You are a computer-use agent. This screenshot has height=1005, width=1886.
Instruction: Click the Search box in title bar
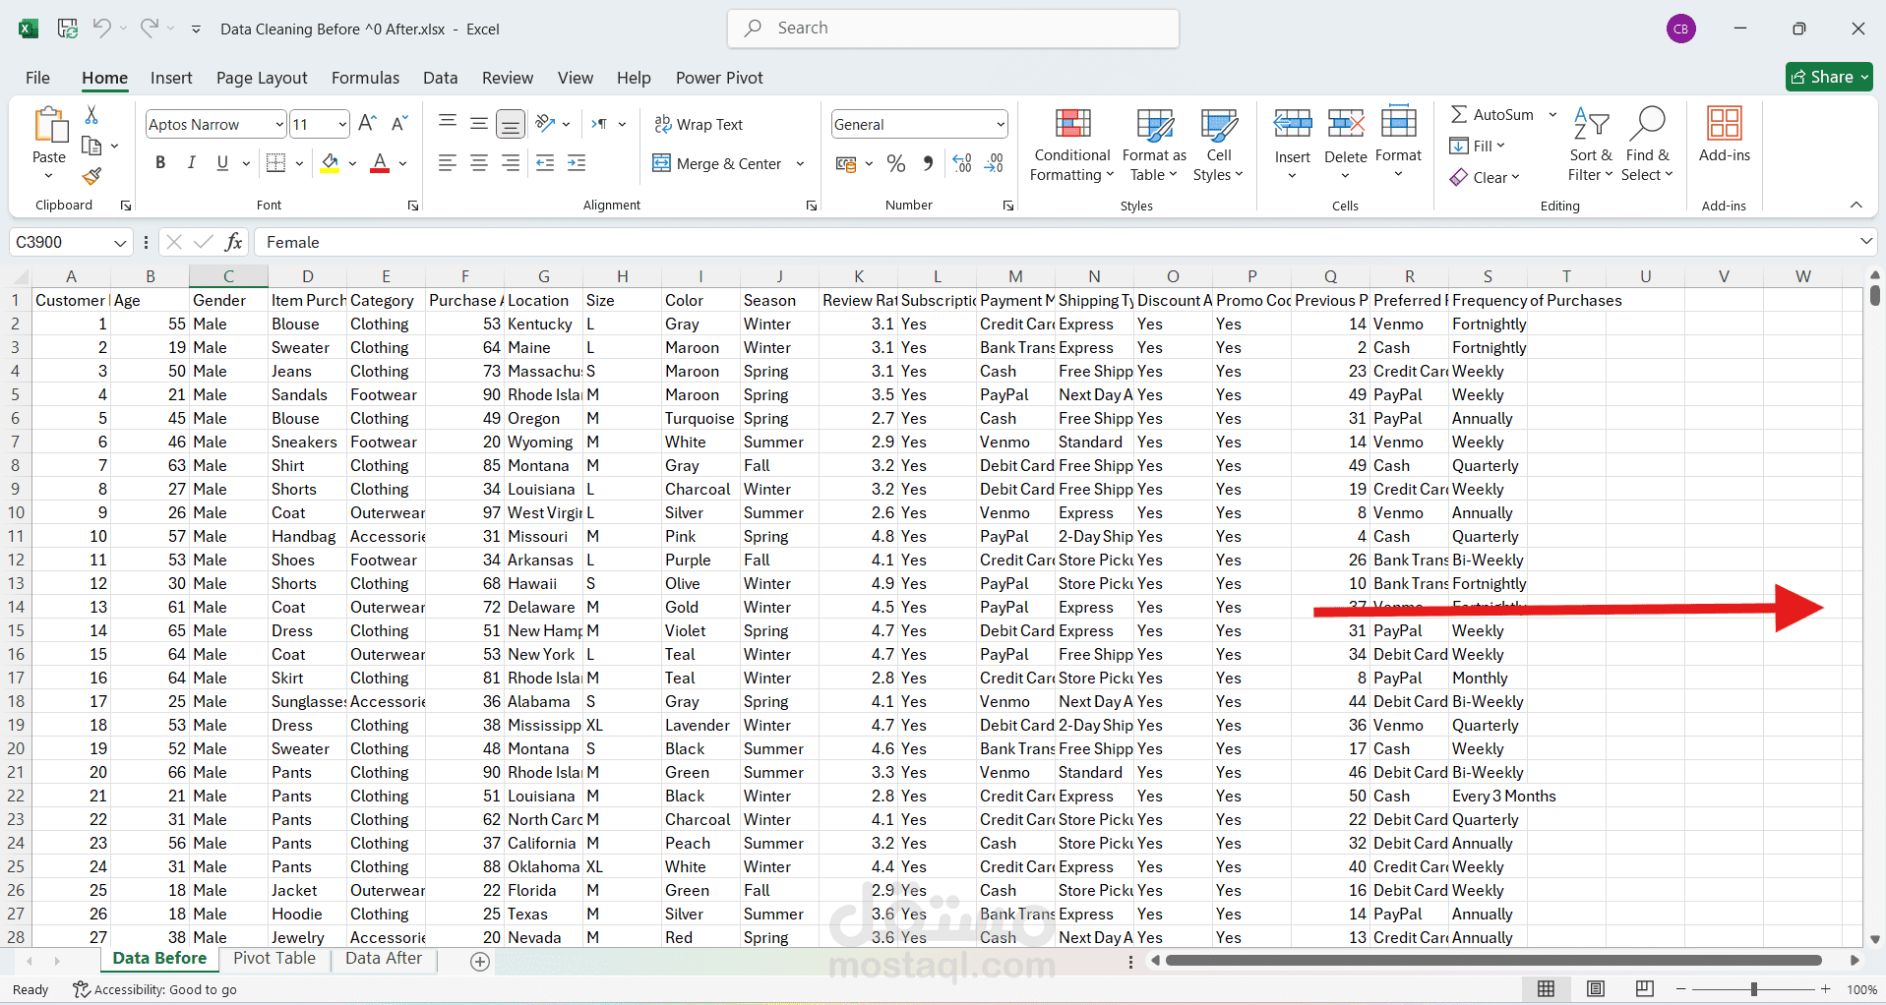[953, 29]
